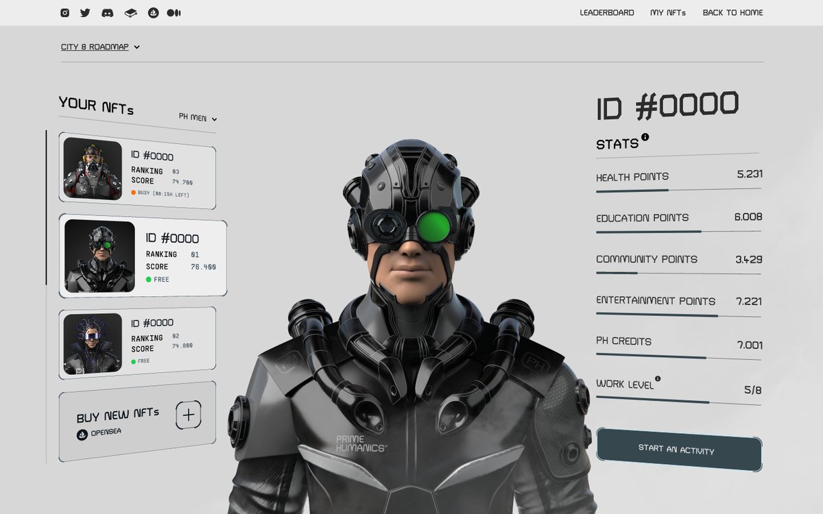Open the Medium icon in header
Viewport: 823px width, 514px height.
tap(174, 12)
